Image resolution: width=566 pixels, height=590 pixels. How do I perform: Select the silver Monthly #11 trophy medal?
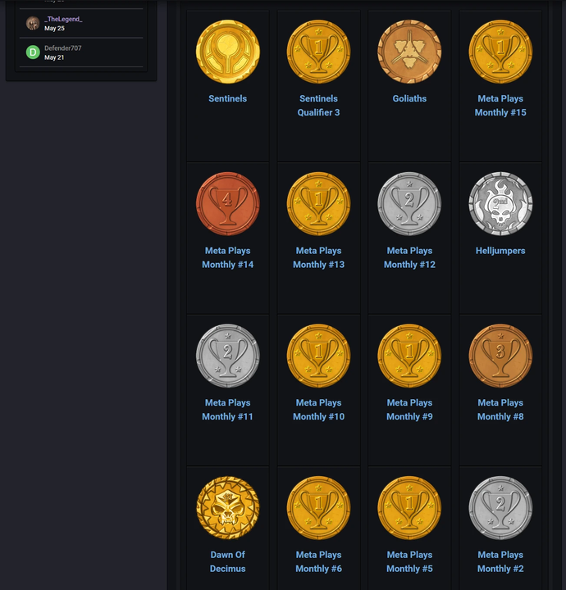[x=228, y=356]
